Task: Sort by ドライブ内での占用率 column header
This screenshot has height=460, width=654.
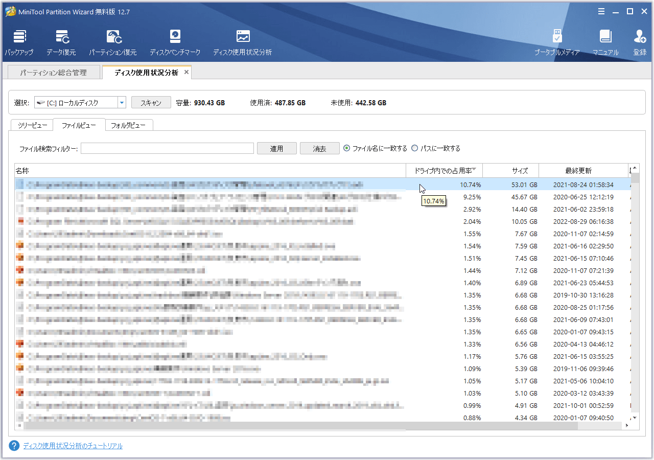Action: pos(443,171)
